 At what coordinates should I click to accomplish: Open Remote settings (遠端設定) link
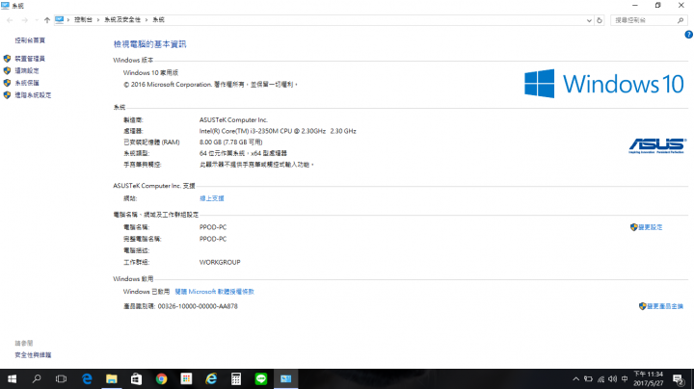click(27, 70)
